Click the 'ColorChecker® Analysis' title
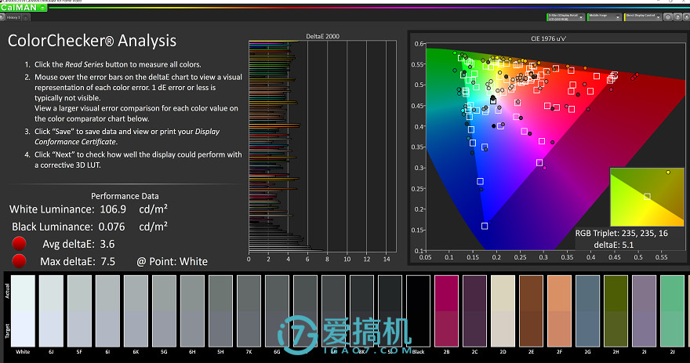Screen dimensions: 690x363 92,41
